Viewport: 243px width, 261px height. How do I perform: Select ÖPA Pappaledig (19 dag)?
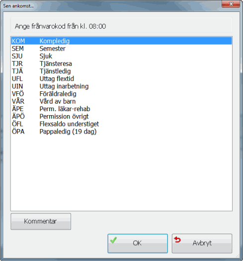[x=121, y=131]
